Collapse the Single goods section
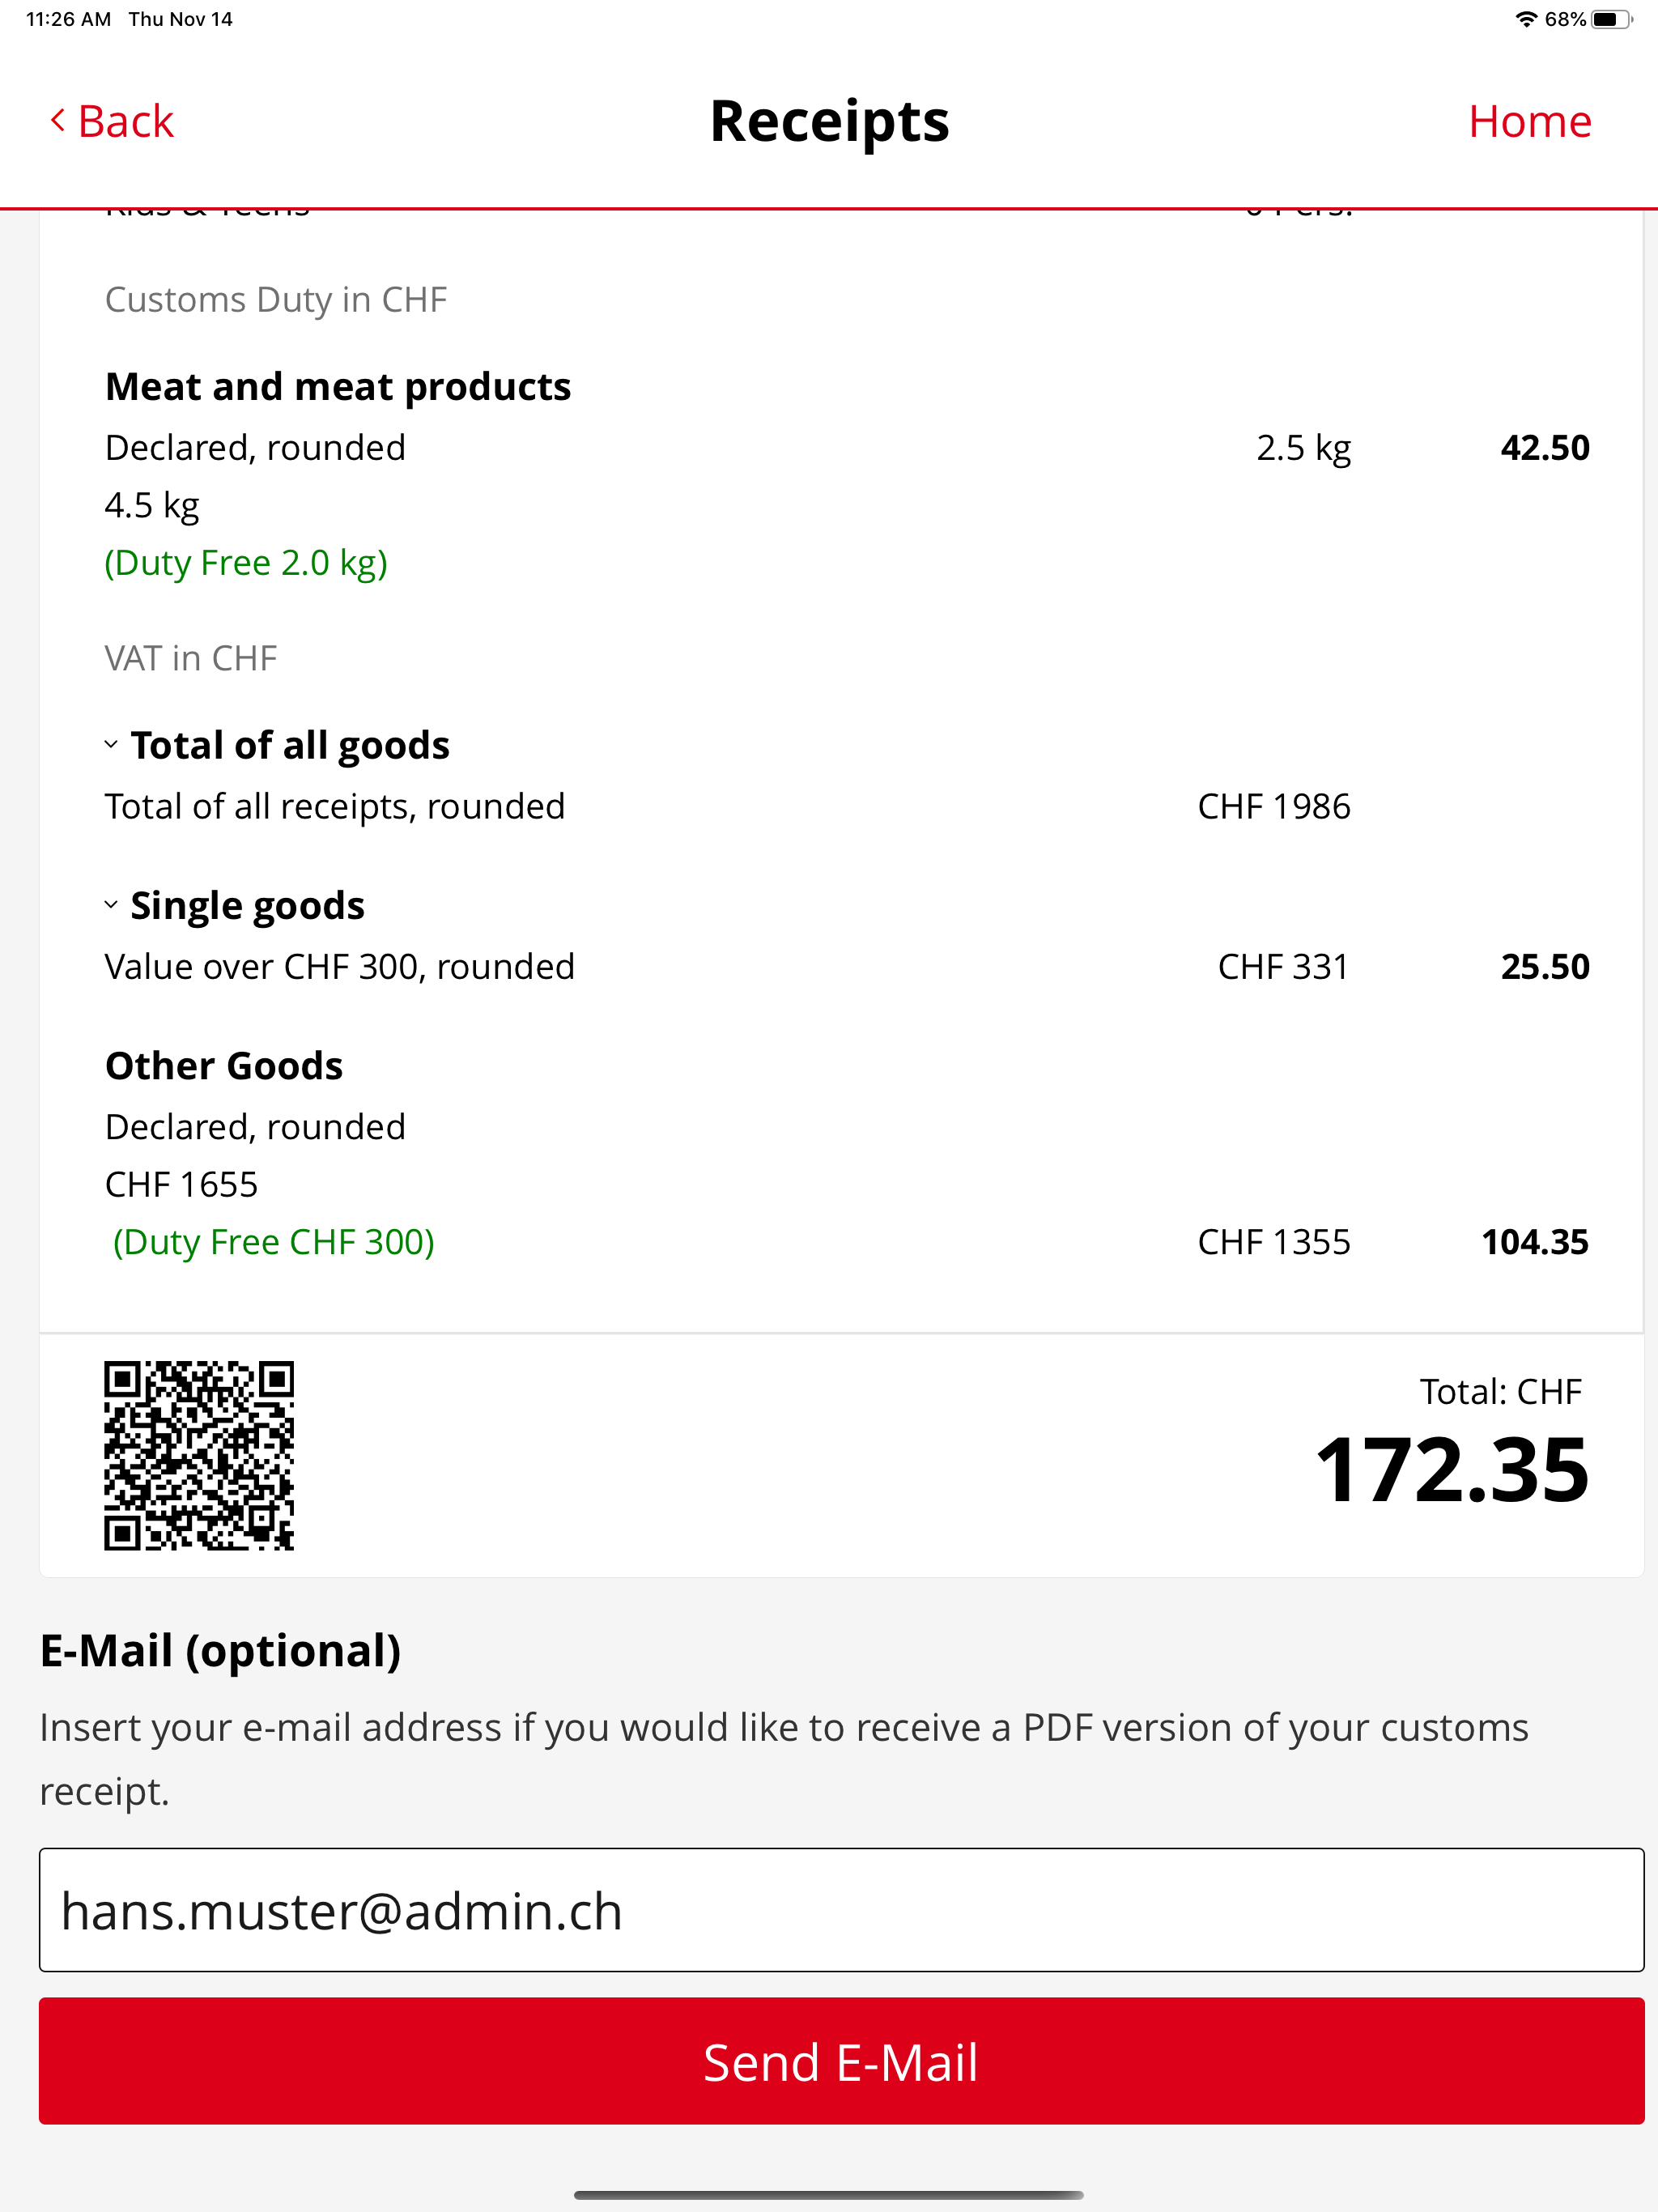 pos(111,905)
